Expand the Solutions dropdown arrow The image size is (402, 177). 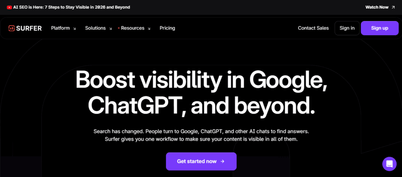[110, 29]
